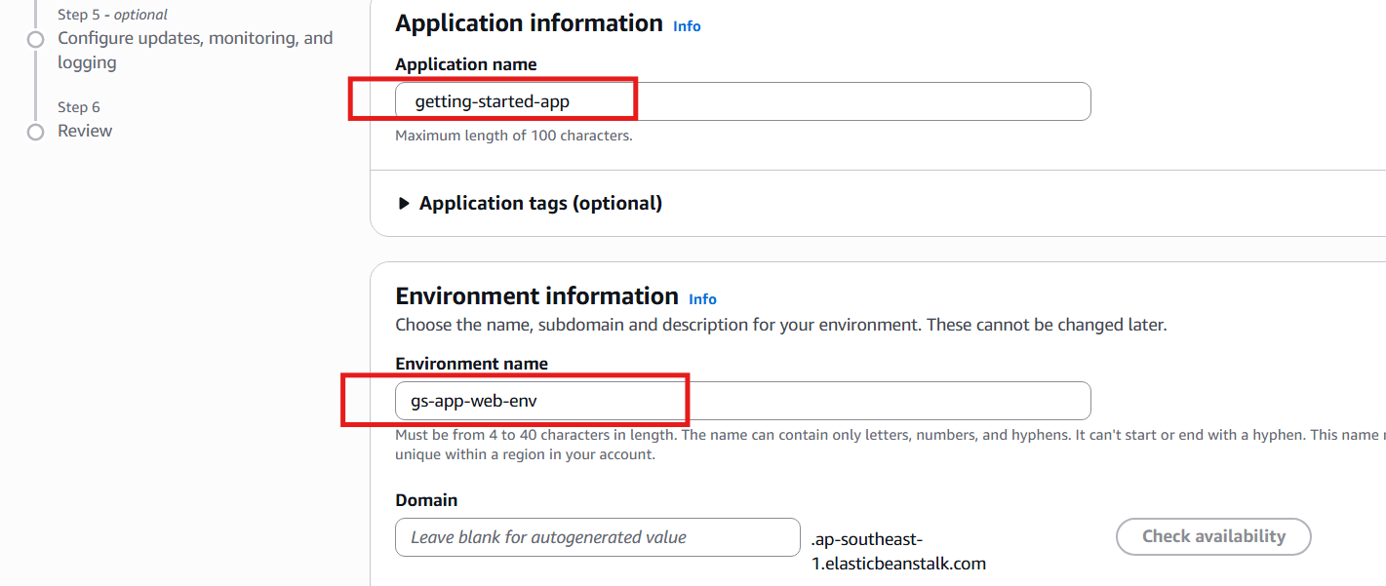
Task: Click the Application tags (optional) label
Action: click(540, 203)
